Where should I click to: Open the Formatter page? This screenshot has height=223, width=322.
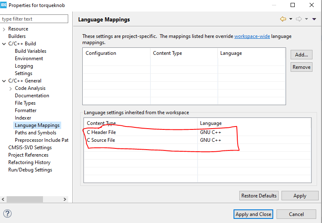[26, 110]
